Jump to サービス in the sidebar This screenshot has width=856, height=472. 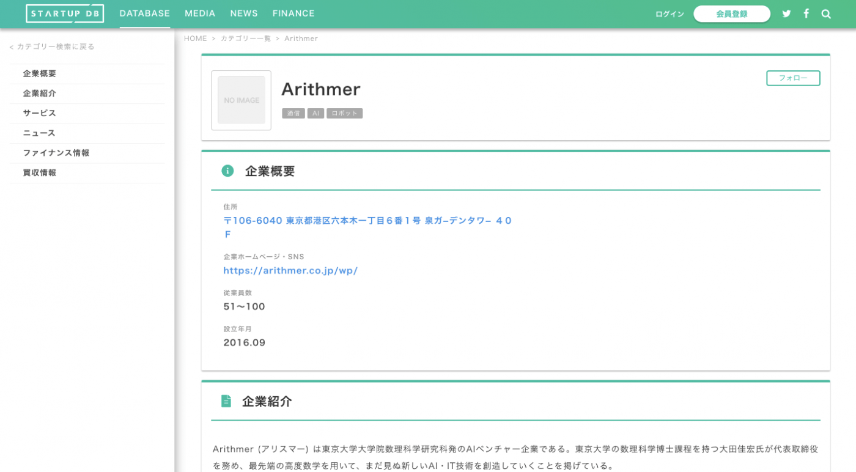(x=87, y=113)
